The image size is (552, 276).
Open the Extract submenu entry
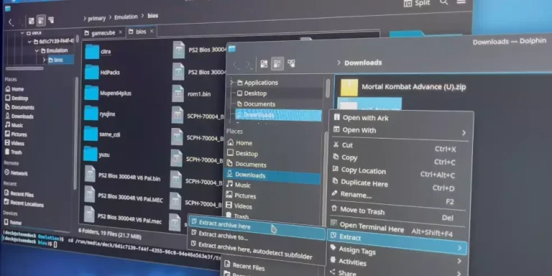tap(397, 241)
